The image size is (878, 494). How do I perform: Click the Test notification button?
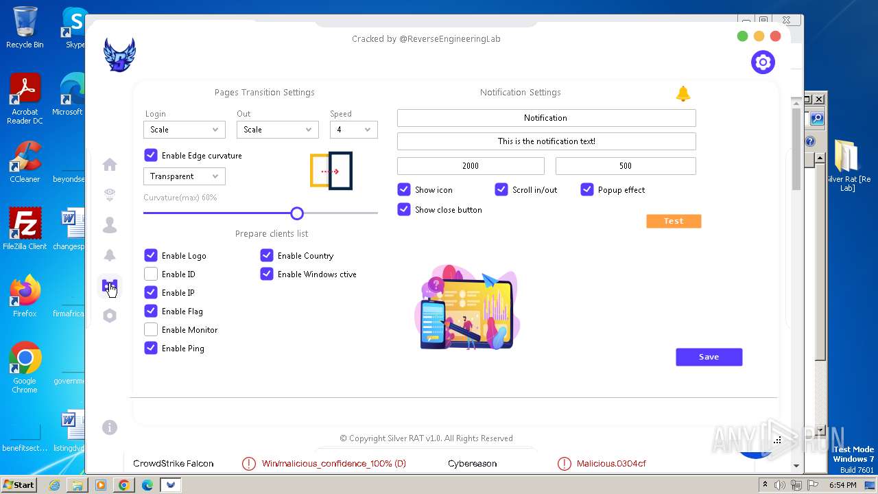pyautogui.click(x=674, y=221)
